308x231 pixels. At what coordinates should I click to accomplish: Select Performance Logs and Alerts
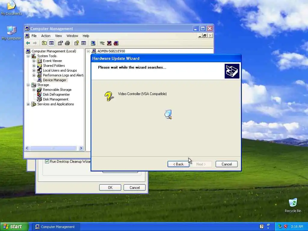(x=63, y=75)
